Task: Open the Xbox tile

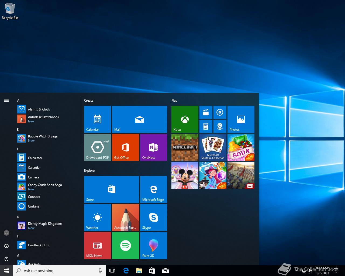Action: pos(185,119)
